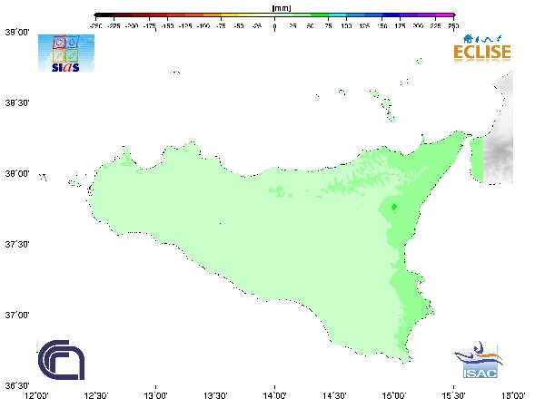Click the longitude label 15°00'

[x=394, y=395]
